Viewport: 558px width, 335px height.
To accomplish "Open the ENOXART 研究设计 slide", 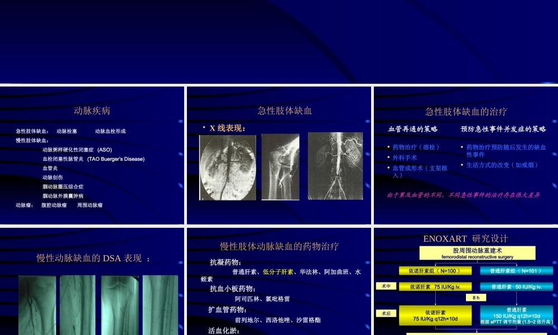I will point(465,279).
